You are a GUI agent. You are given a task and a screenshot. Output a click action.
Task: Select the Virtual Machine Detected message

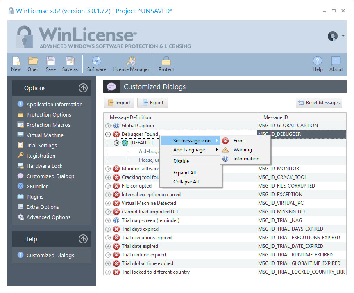coord(149,203)
